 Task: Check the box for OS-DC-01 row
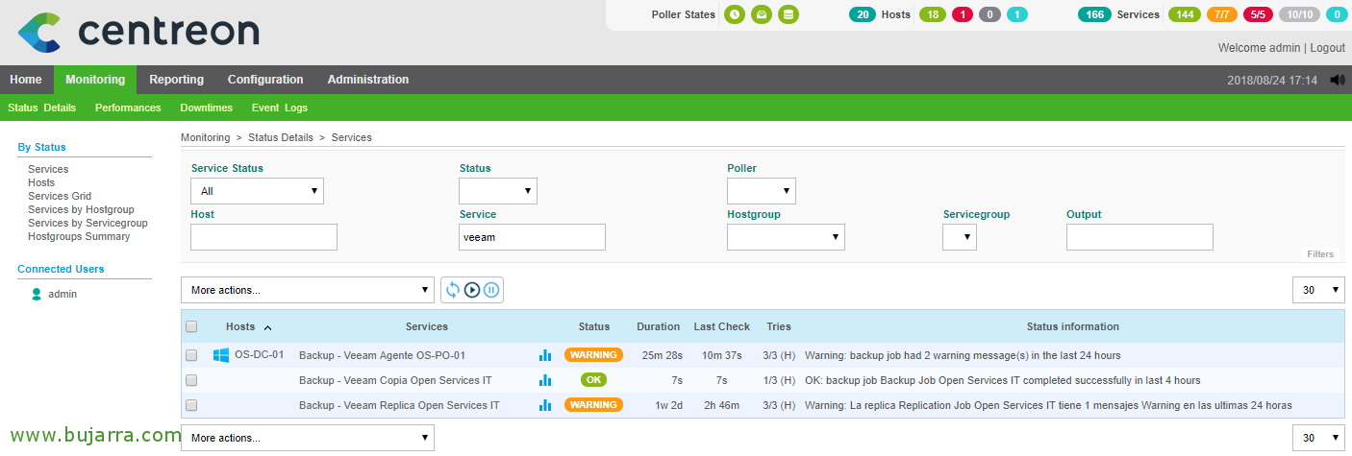(191, 355)
